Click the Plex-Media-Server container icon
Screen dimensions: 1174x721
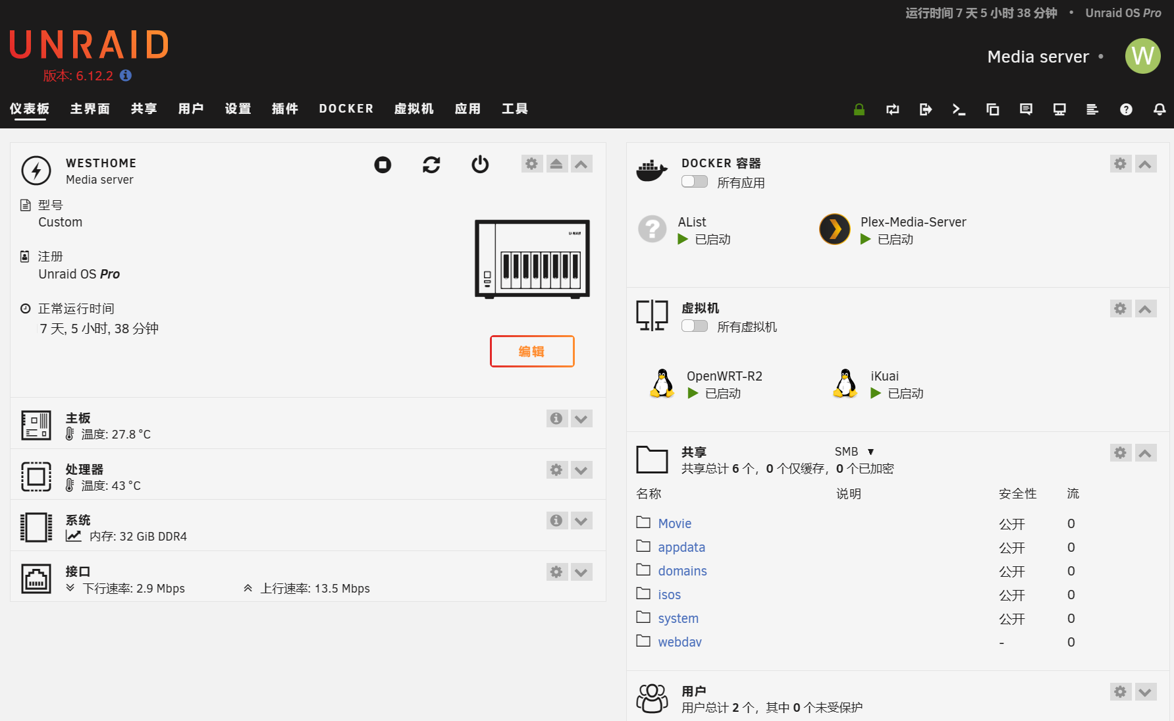click(x=834, y=230)
